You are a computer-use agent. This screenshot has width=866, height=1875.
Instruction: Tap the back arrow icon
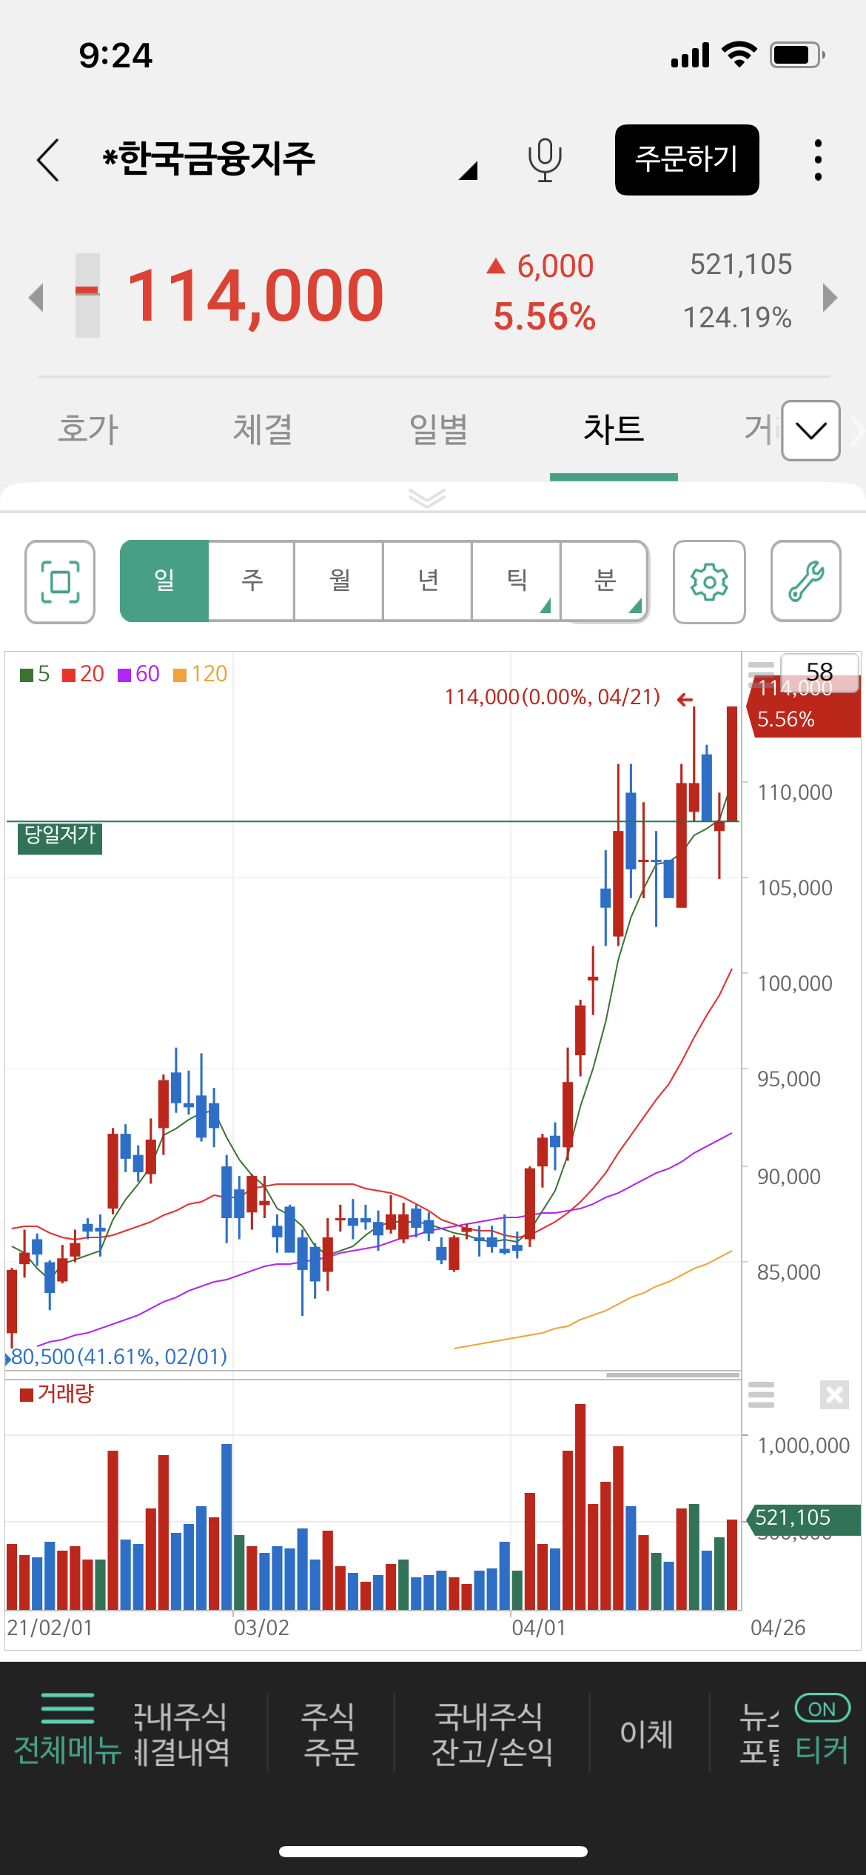48,160
